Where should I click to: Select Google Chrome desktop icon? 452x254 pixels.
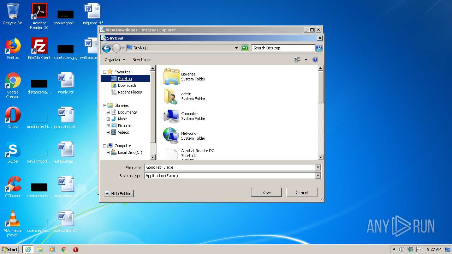13,85
